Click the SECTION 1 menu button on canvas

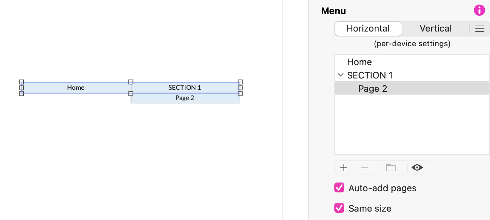pos(185,88)
